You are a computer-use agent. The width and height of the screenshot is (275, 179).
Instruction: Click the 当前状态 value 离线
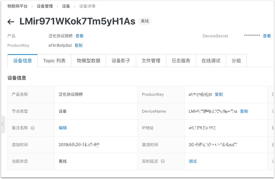pyautogui.click(x=63, y=161)
